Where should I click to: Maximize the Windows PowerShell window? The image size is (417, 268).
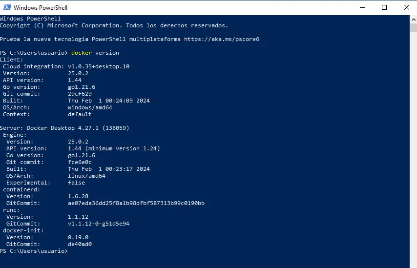[x=384, y=7]
